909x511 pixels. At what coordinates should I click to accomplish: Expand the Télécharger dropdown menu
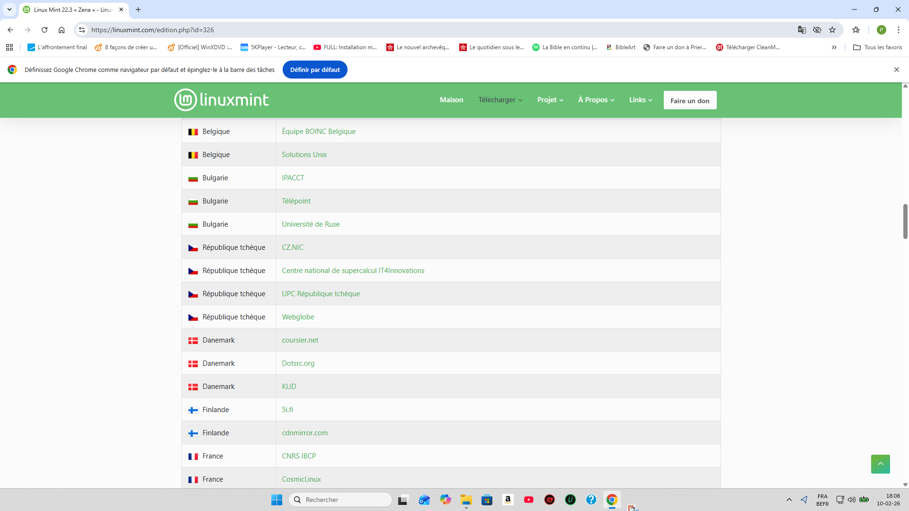click(500, 100)
